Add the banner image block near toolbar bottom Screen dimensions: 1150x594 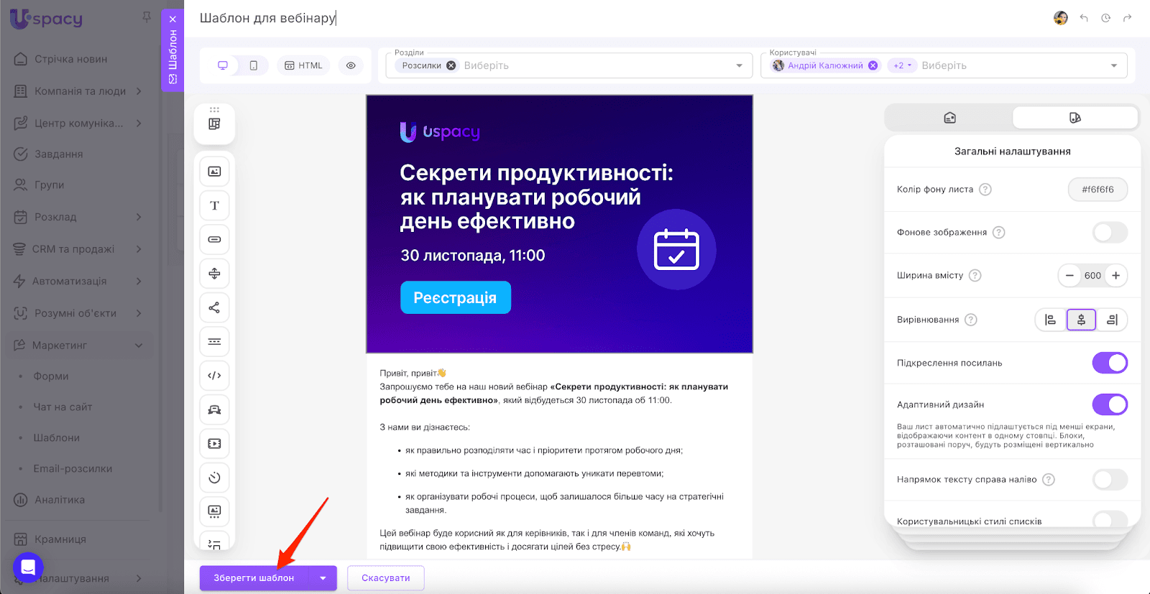(x=214, y=511)
